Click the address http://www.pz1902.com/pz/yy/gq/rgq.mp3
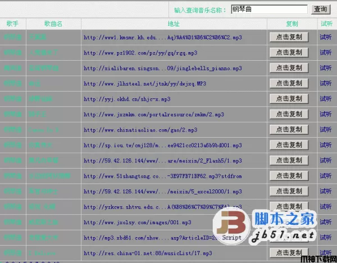 pos(140,53)
